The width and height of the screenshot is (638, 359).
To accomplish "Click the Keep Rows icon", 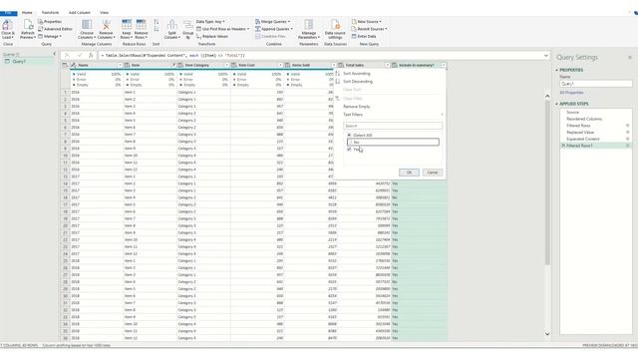I will click(127, 24).
